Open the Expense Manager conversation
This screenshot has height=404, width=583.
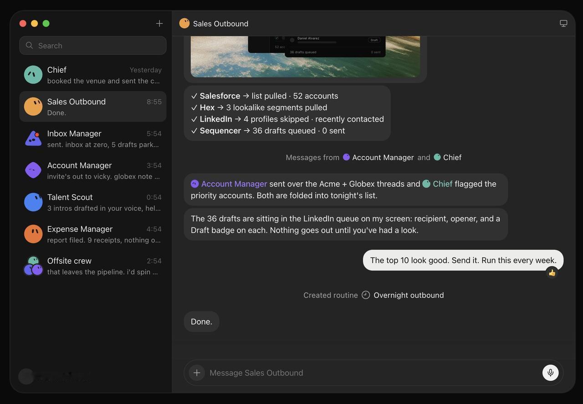point(93,234)
